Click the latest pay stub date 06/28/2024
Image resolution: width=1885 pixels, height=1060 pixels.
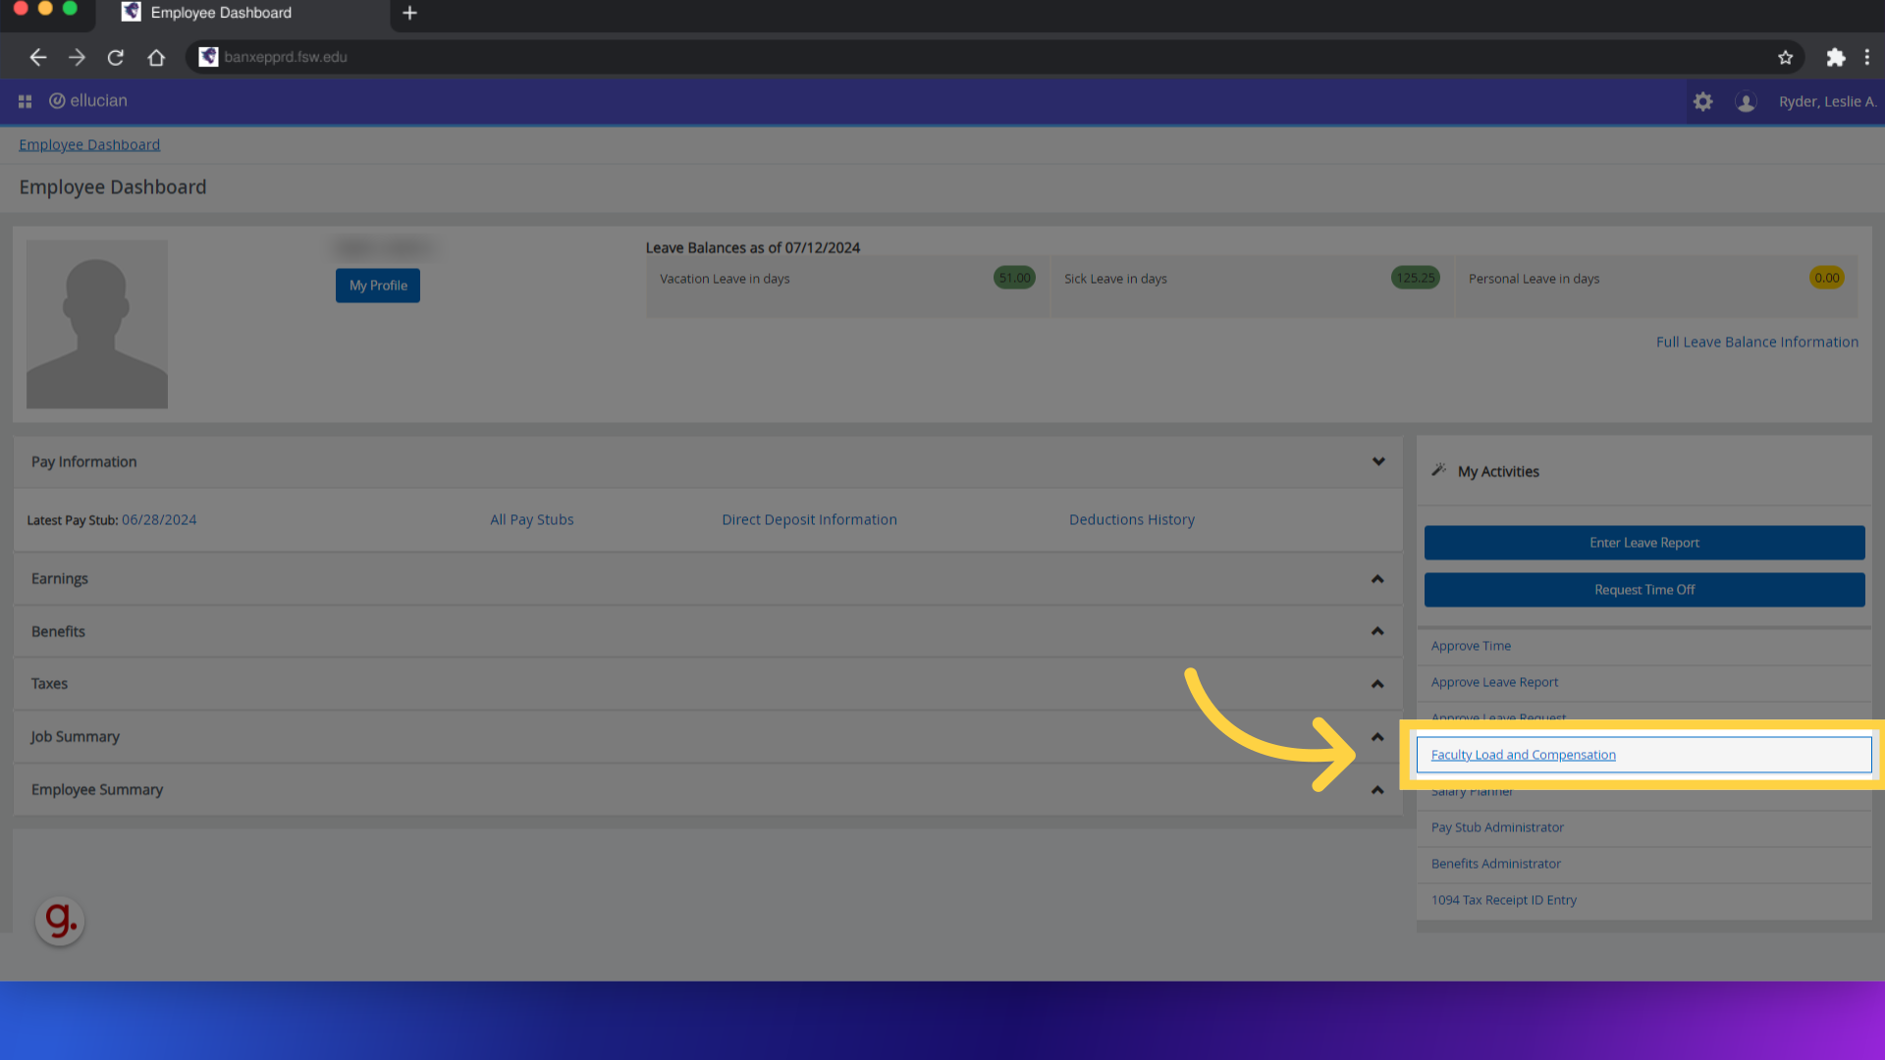159,519
